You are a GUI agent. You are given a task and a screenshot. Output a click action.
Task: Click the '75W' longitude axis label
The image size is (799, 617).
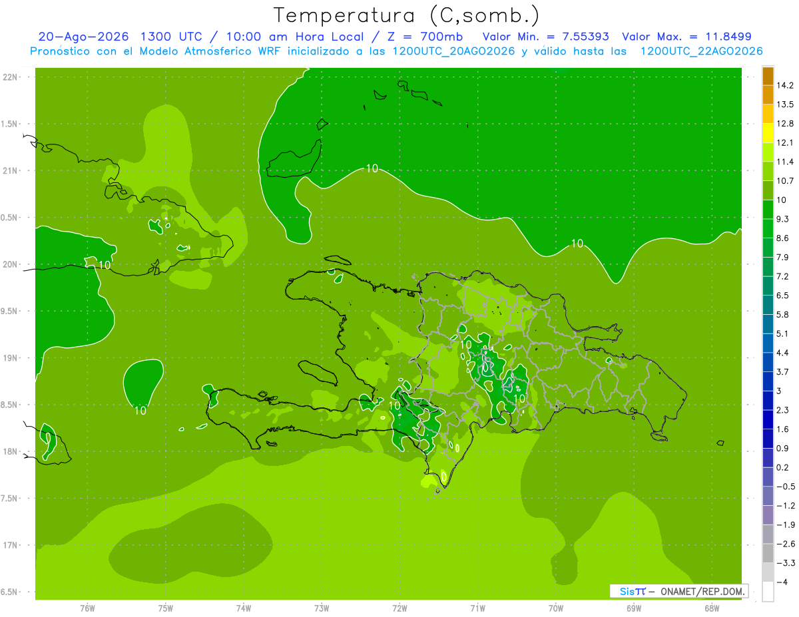[166, 608]
